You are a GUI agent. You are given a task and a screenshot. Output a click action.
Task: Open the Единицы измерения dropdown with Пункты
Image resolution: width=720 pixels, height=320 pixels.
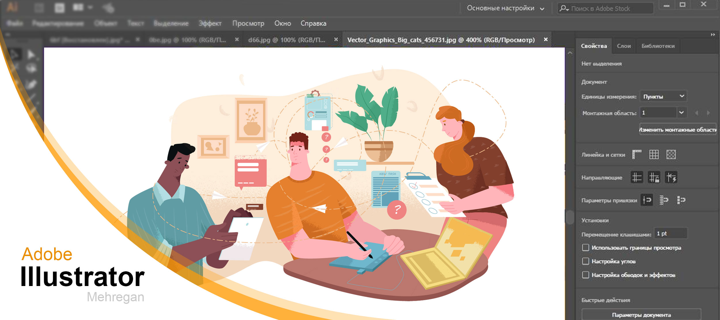tap(663, 96)
